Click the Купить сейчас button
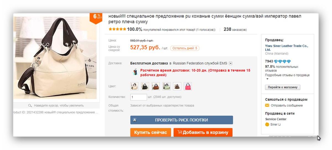The width and height of the screenshot is (332, 150). 151,132
